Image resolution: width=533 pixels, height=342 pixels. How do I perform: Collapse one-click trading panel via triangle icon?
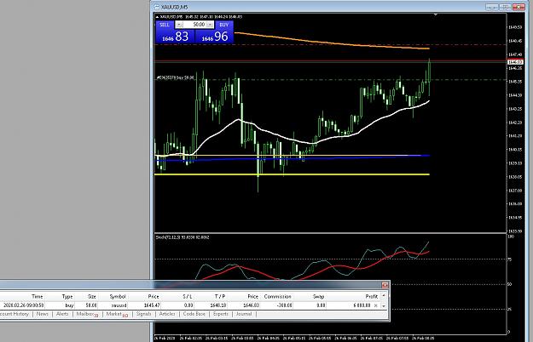(157, 17)
